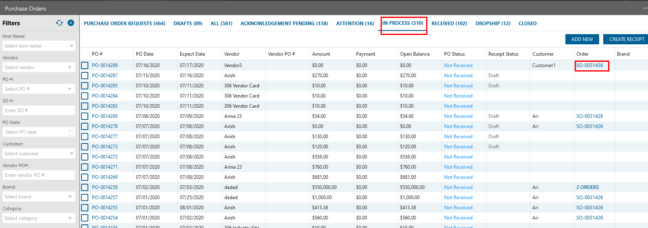The height and width of the screenshot is (228, 648).
Task: Open the PO-0014287 purchase order link
Action: tap(105, 76)
